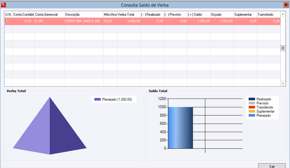
Task: Click the red application icon in title bar
Action: 3,5
